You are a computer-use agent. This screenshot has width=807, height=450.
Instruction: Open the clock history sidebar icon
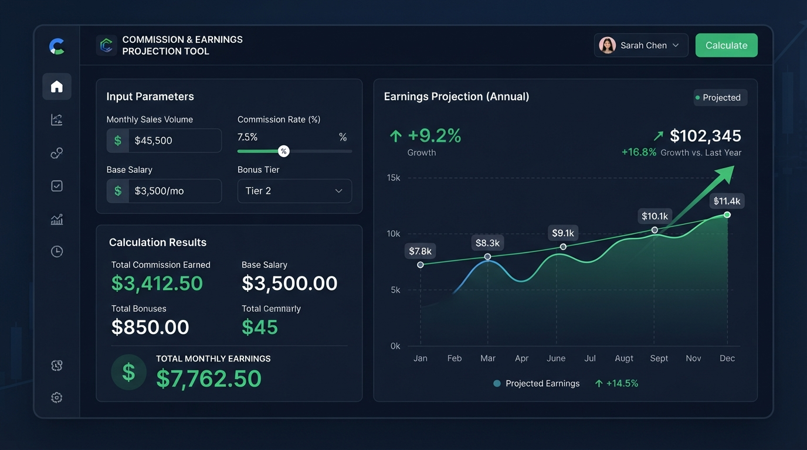click(57, 251)
